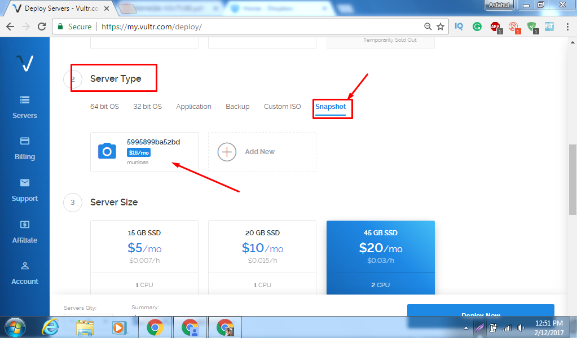This screenshot has height=338, width=577.
Task: Switch to the Backup tab
Action: [x=237, y=107]
